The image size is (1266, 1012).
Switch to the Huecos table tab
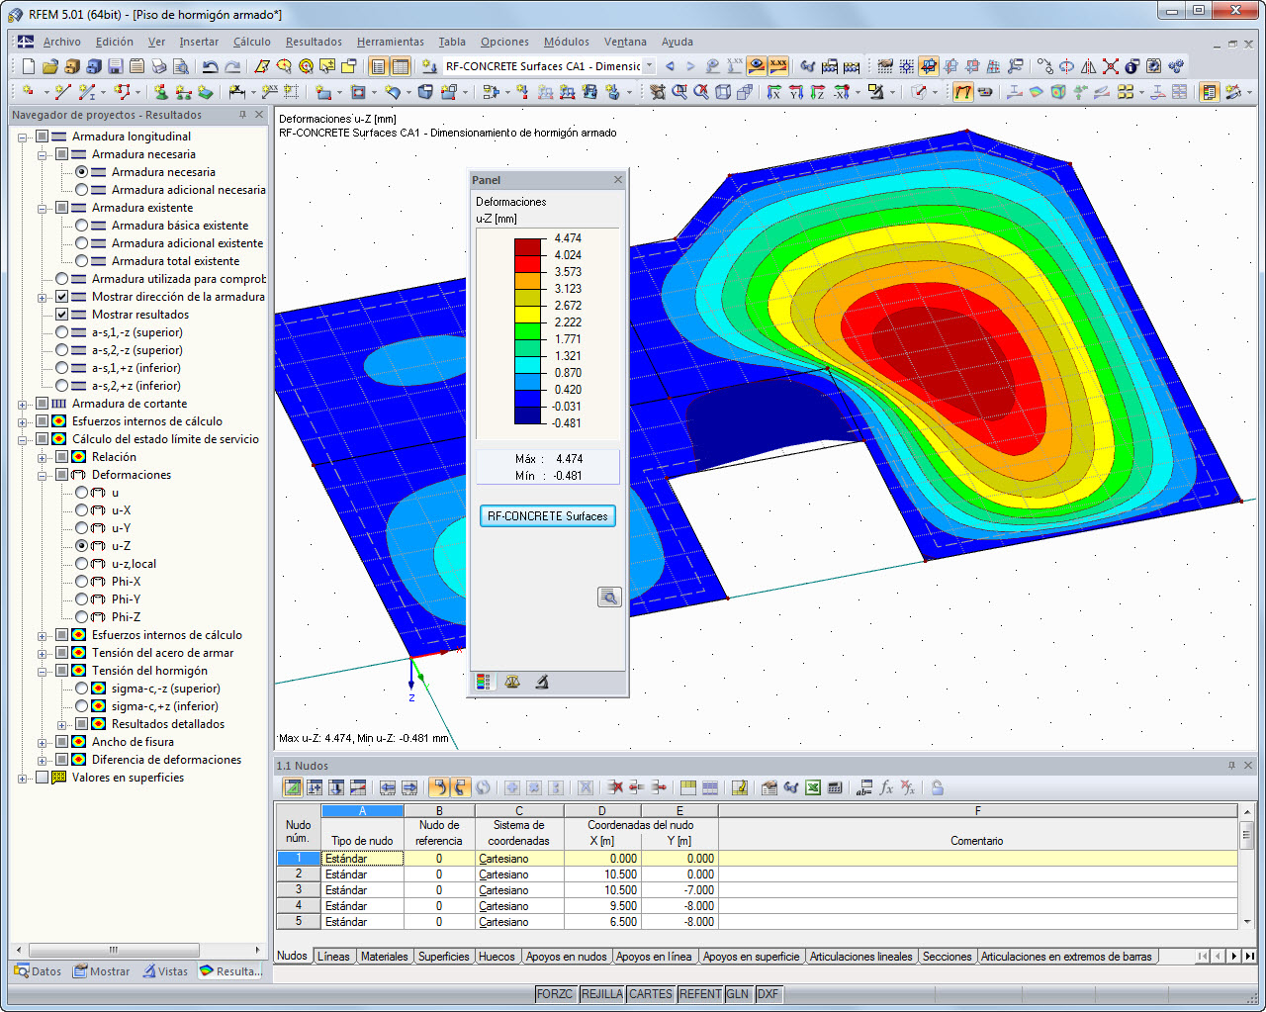tap(497, 956)
